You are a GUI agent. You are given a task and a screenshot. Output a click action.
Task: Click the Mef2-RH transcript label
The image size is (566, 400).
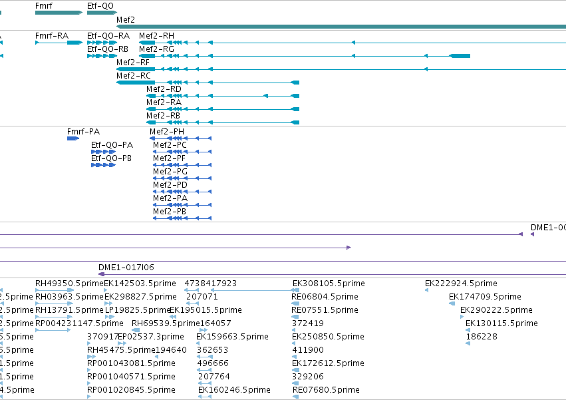point(157,36)
